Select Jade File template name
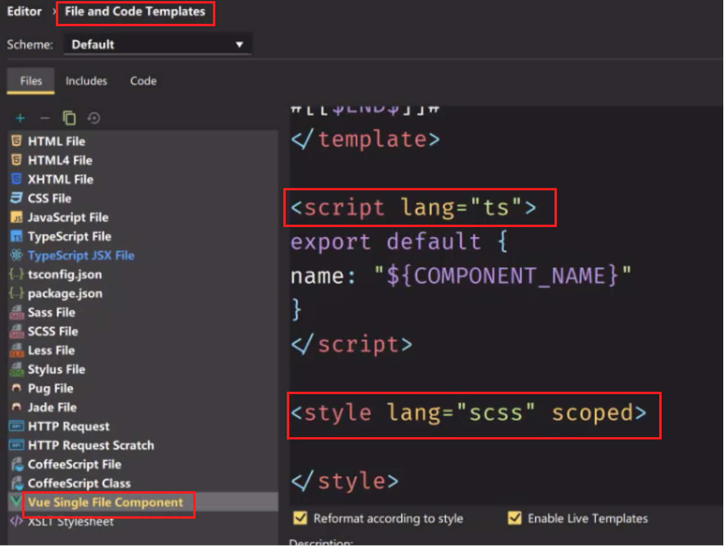 (x=52, y=407)
